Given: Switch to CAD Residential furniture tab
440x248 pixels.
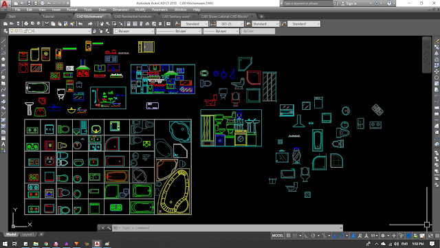Looking at the screenshot, I should point(133,16).
